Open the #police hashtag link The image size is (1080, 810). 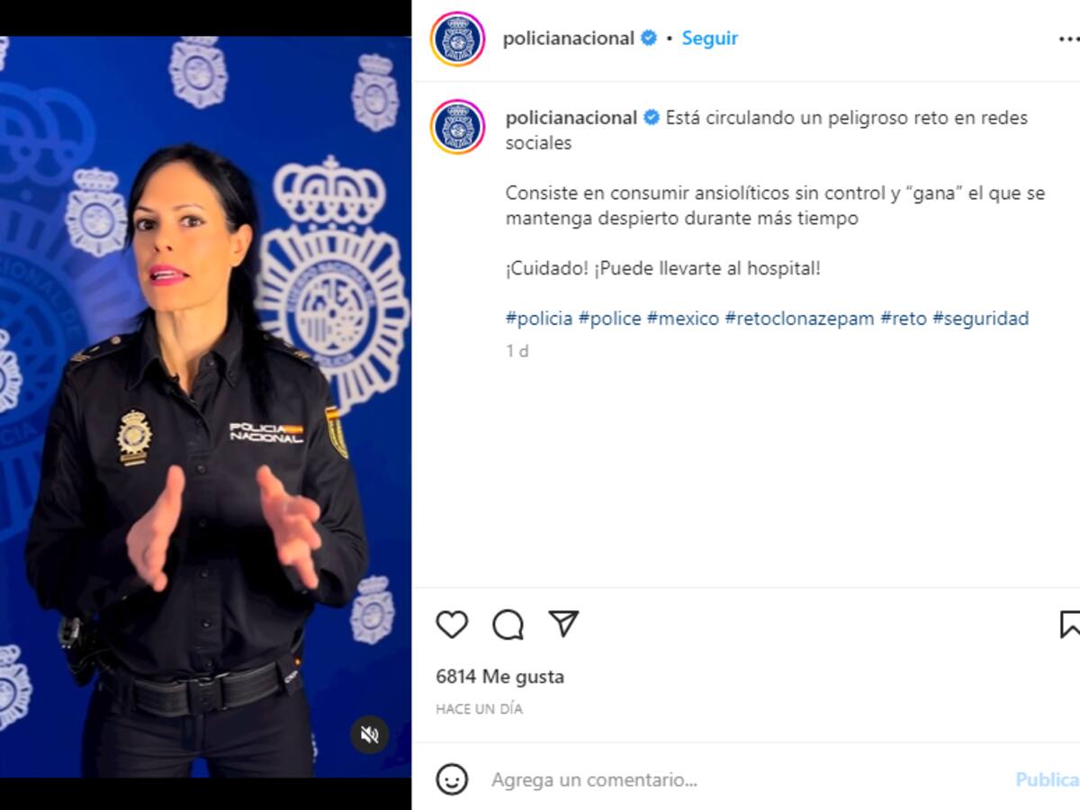tap(609, 318)
